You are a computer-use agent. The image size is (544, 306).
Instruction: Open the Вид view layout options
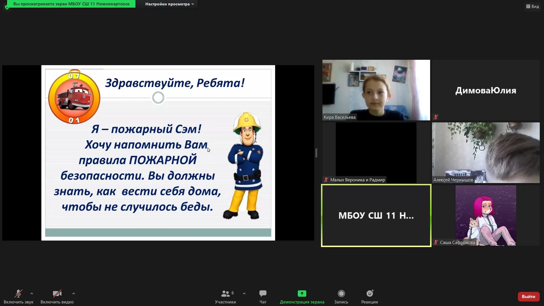click(x=533, y=6)
